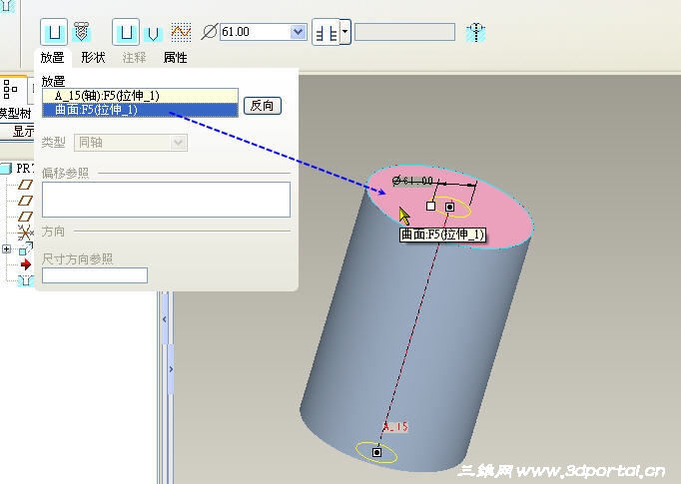Open the 类型 同轴 dropdown
This screenshot has width=681, height=484.
click(x=131, y=143)
